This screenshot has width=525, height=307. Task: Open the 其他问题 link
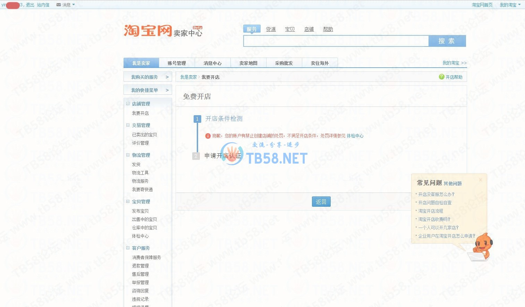pyautogui.click(x=453, y=184)
